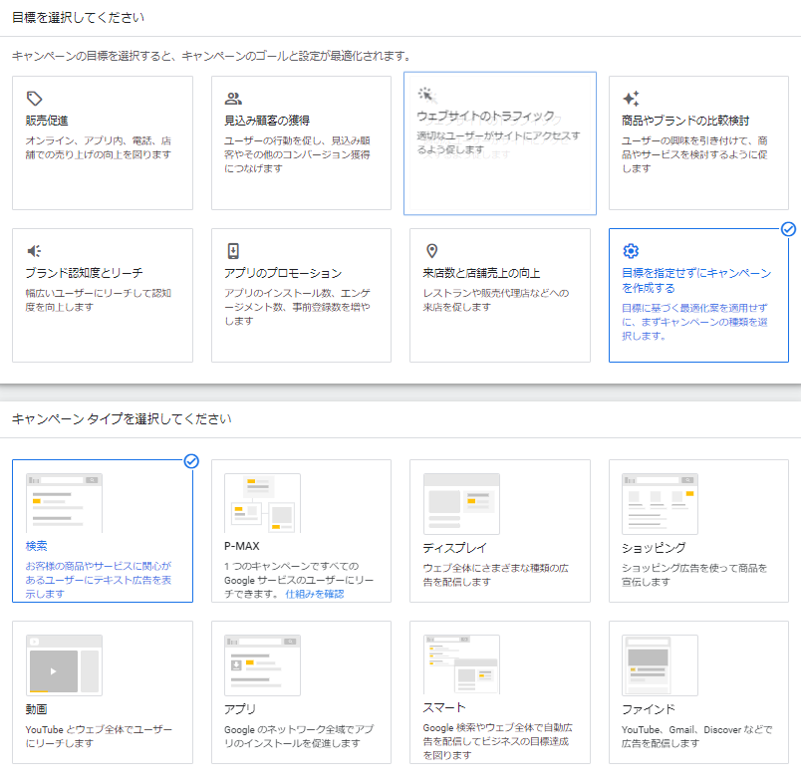This screenshot has height=784, width=801.
Task: Click the phone download icon for アプリのプロモーション
Action: pos(233,251)
